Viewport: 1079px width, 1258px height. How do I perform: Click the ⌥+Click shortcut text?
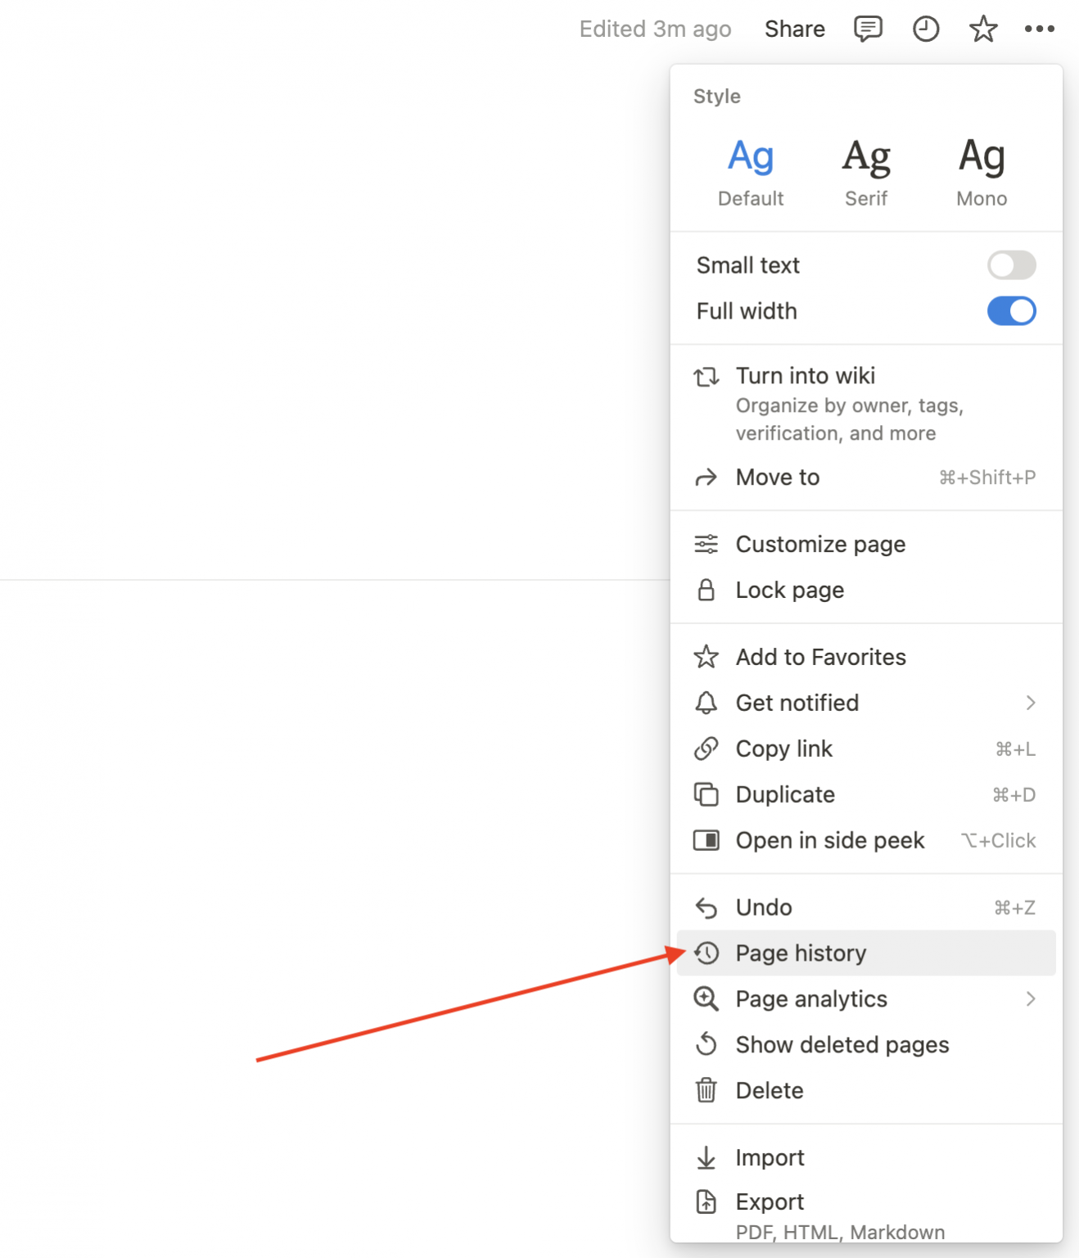tap(999, 840)
